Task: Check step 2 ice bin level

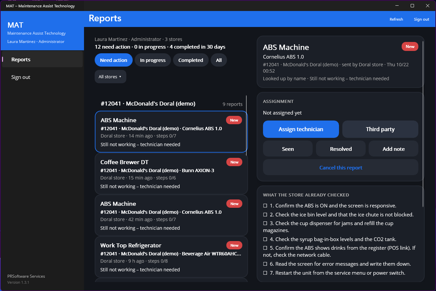Action: point(265,215)
